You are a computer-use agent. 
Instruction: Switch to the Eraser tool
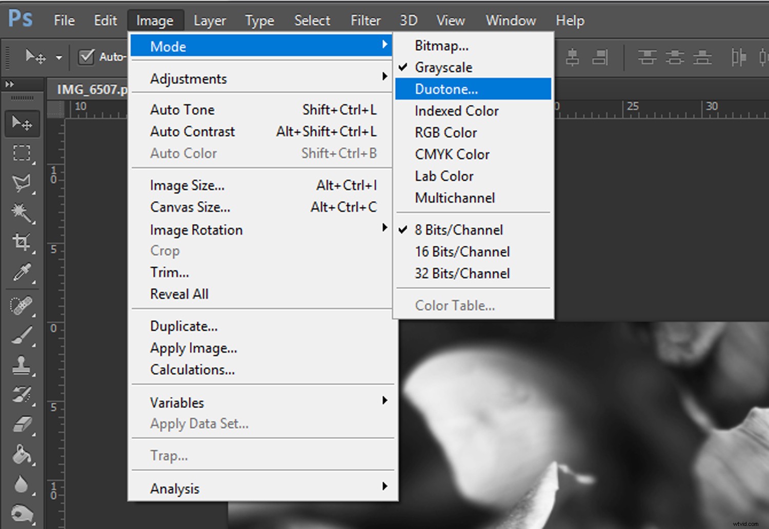pyautogui.click(x=22, y=425)
